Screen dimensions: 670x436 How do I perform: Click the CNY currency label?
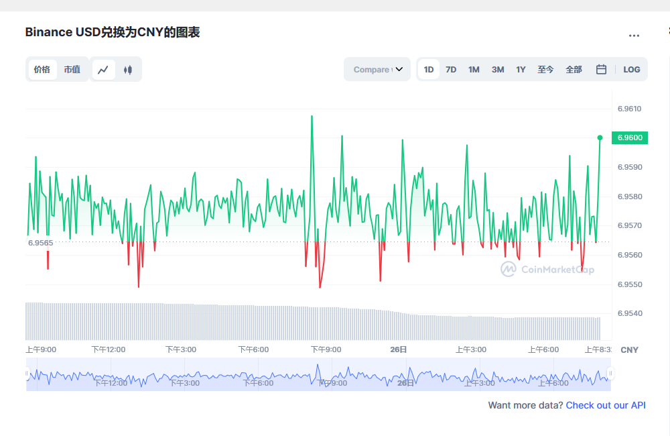coord(629,350)
